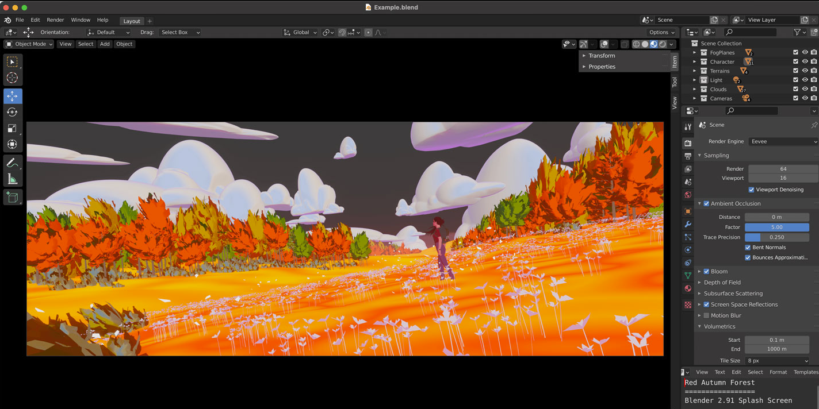Image resolution: width=819 pixels, height=409 pixels.
Task: Turn off Ambient Occlusion checkbox
Action: click(706, 203)
